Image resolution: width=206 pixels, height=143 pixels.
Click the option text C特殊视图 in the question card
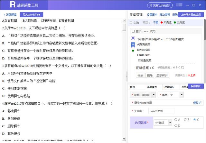pyautogui.click(x=144, y=55)
